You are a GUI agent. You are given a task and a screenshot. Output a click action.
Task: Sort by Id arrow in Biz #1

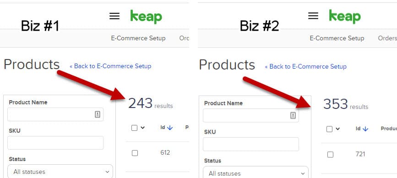click(x=170, y=128)
